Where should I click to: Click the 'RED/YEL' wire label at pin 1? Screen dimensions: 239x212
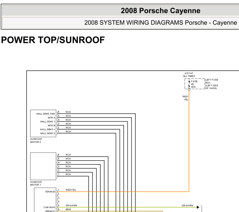coord(71,190)
